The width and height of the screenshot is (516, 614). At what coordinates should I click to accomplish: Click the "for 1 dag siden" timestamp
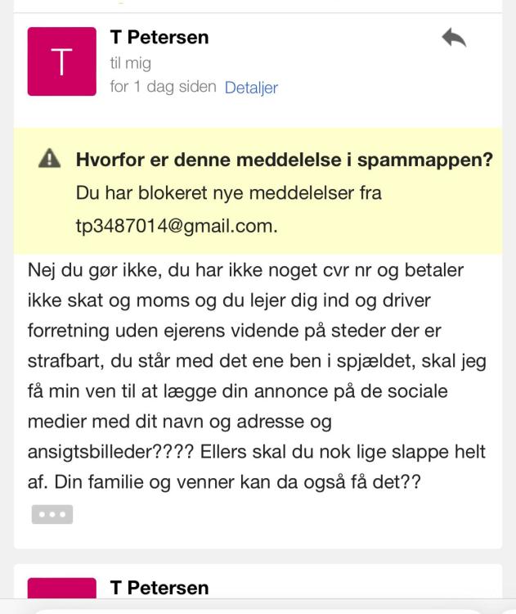tap(163, 87)
